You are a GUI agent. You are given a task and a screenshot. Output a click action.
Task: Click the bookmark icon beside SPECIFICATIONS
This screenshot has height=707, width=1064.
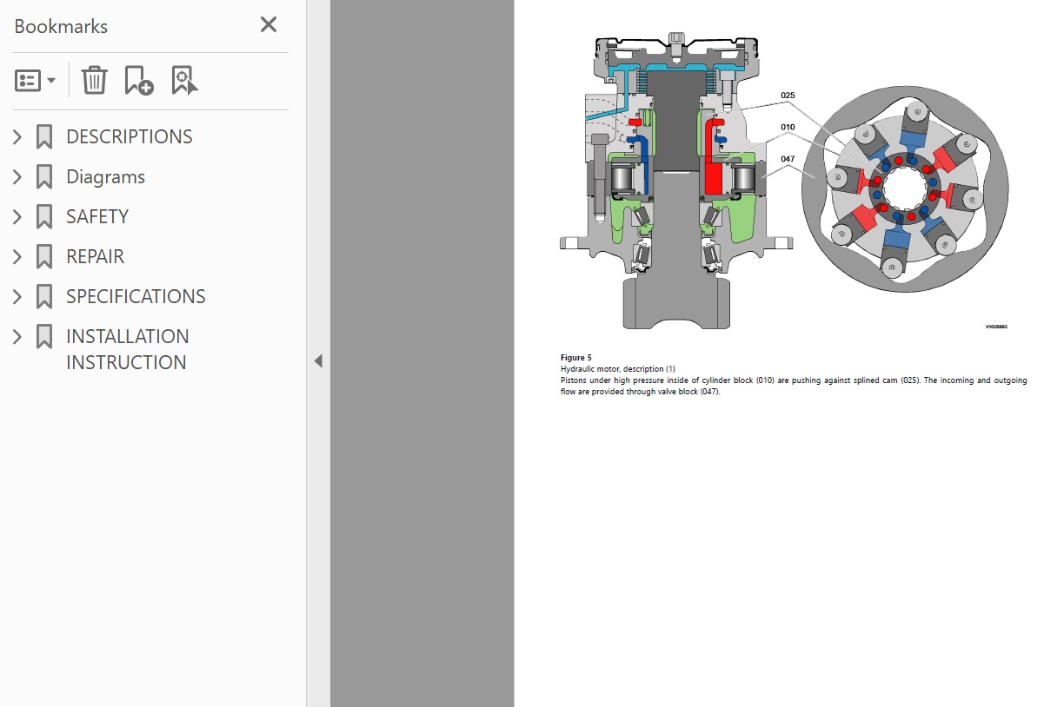coord(44,296)
